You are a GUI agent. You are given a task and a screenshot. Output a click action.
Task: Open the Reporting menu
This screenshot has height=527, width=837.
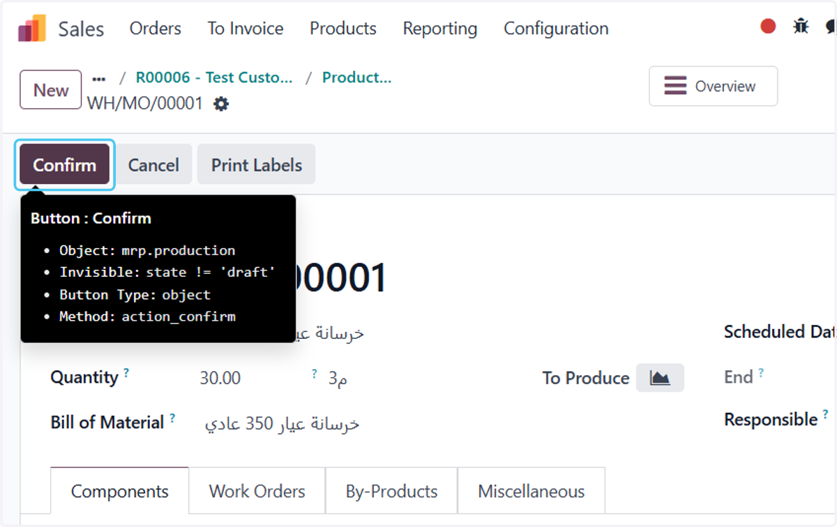tap(440, 29)
